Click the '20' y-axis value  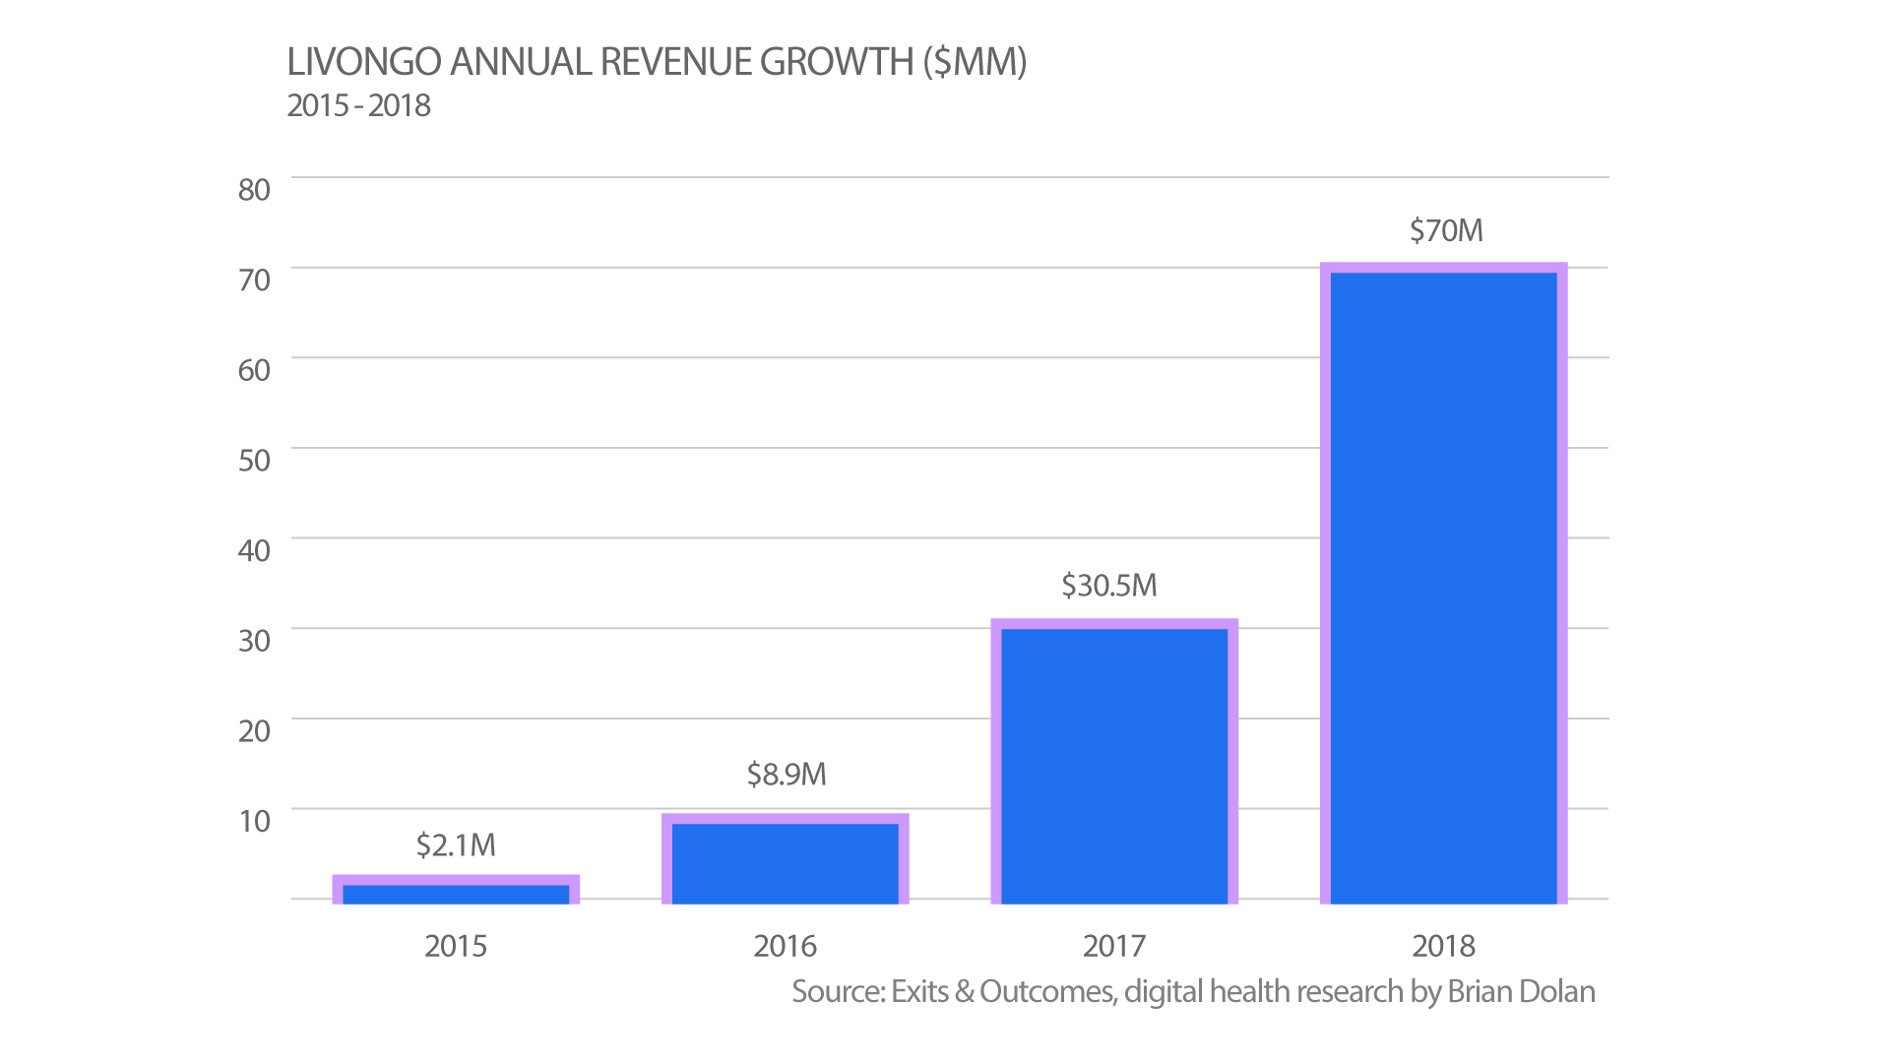[x=254, y=731]
